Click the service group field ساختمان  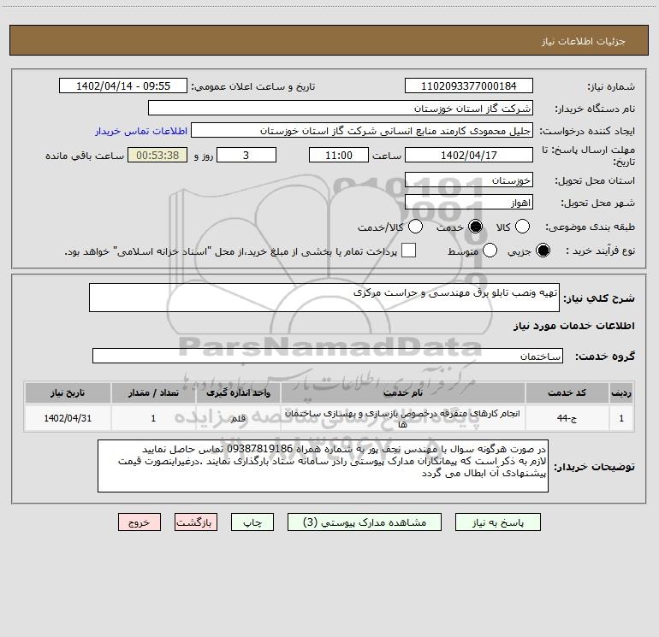tap(328, 356)
